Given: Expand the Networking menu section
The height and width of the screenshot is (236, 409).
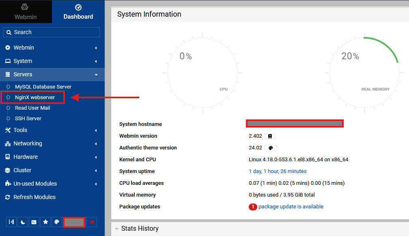Looking at the screenshot, I should [52, 143].
